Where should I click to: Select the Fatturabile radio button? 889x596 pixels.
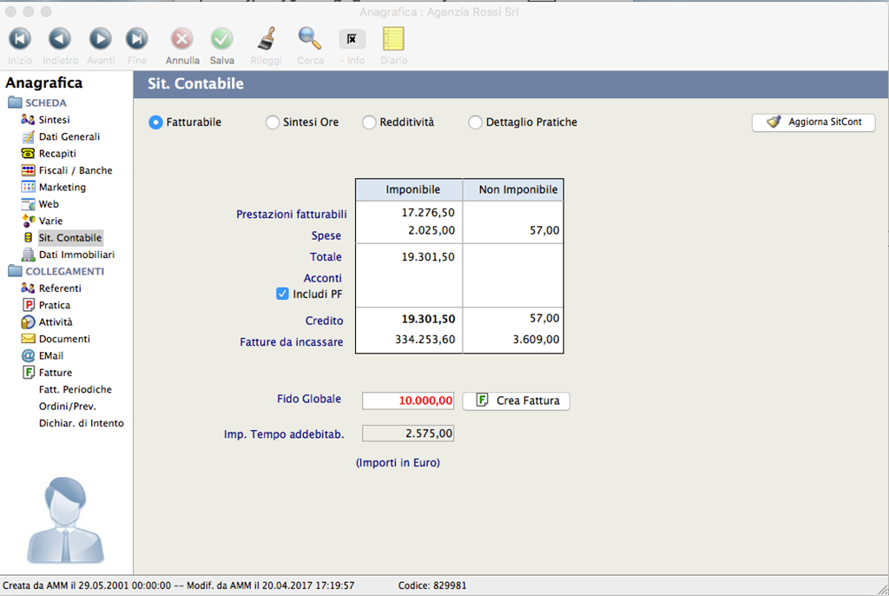coord(155,122)
